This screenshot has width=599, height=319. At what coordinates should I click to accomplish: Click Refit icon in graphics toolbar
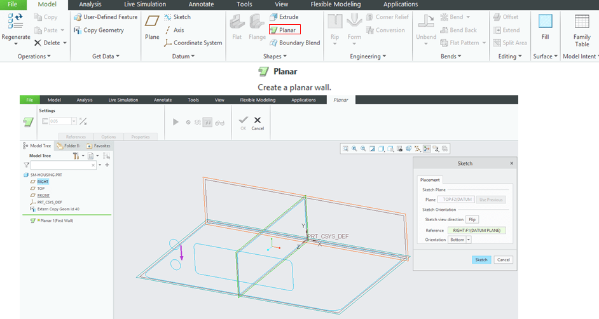pyautogui.click(x=345, y=149)
